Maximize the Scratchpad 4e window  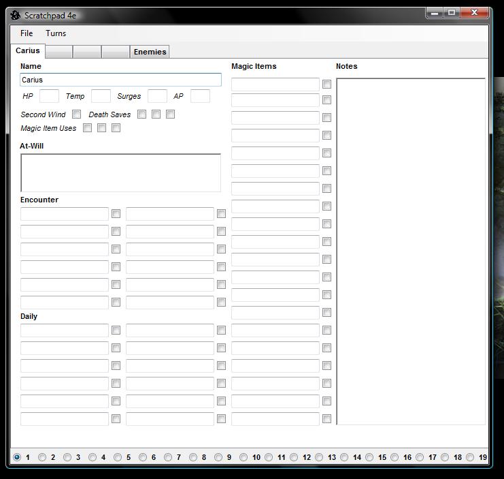452,12
